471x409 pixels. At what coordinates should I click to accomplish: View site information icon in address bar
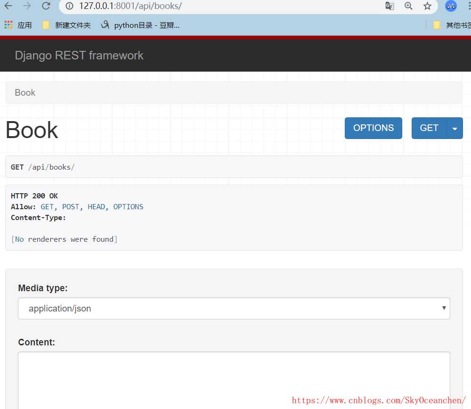pyautogui.click(x=69, y=6)
